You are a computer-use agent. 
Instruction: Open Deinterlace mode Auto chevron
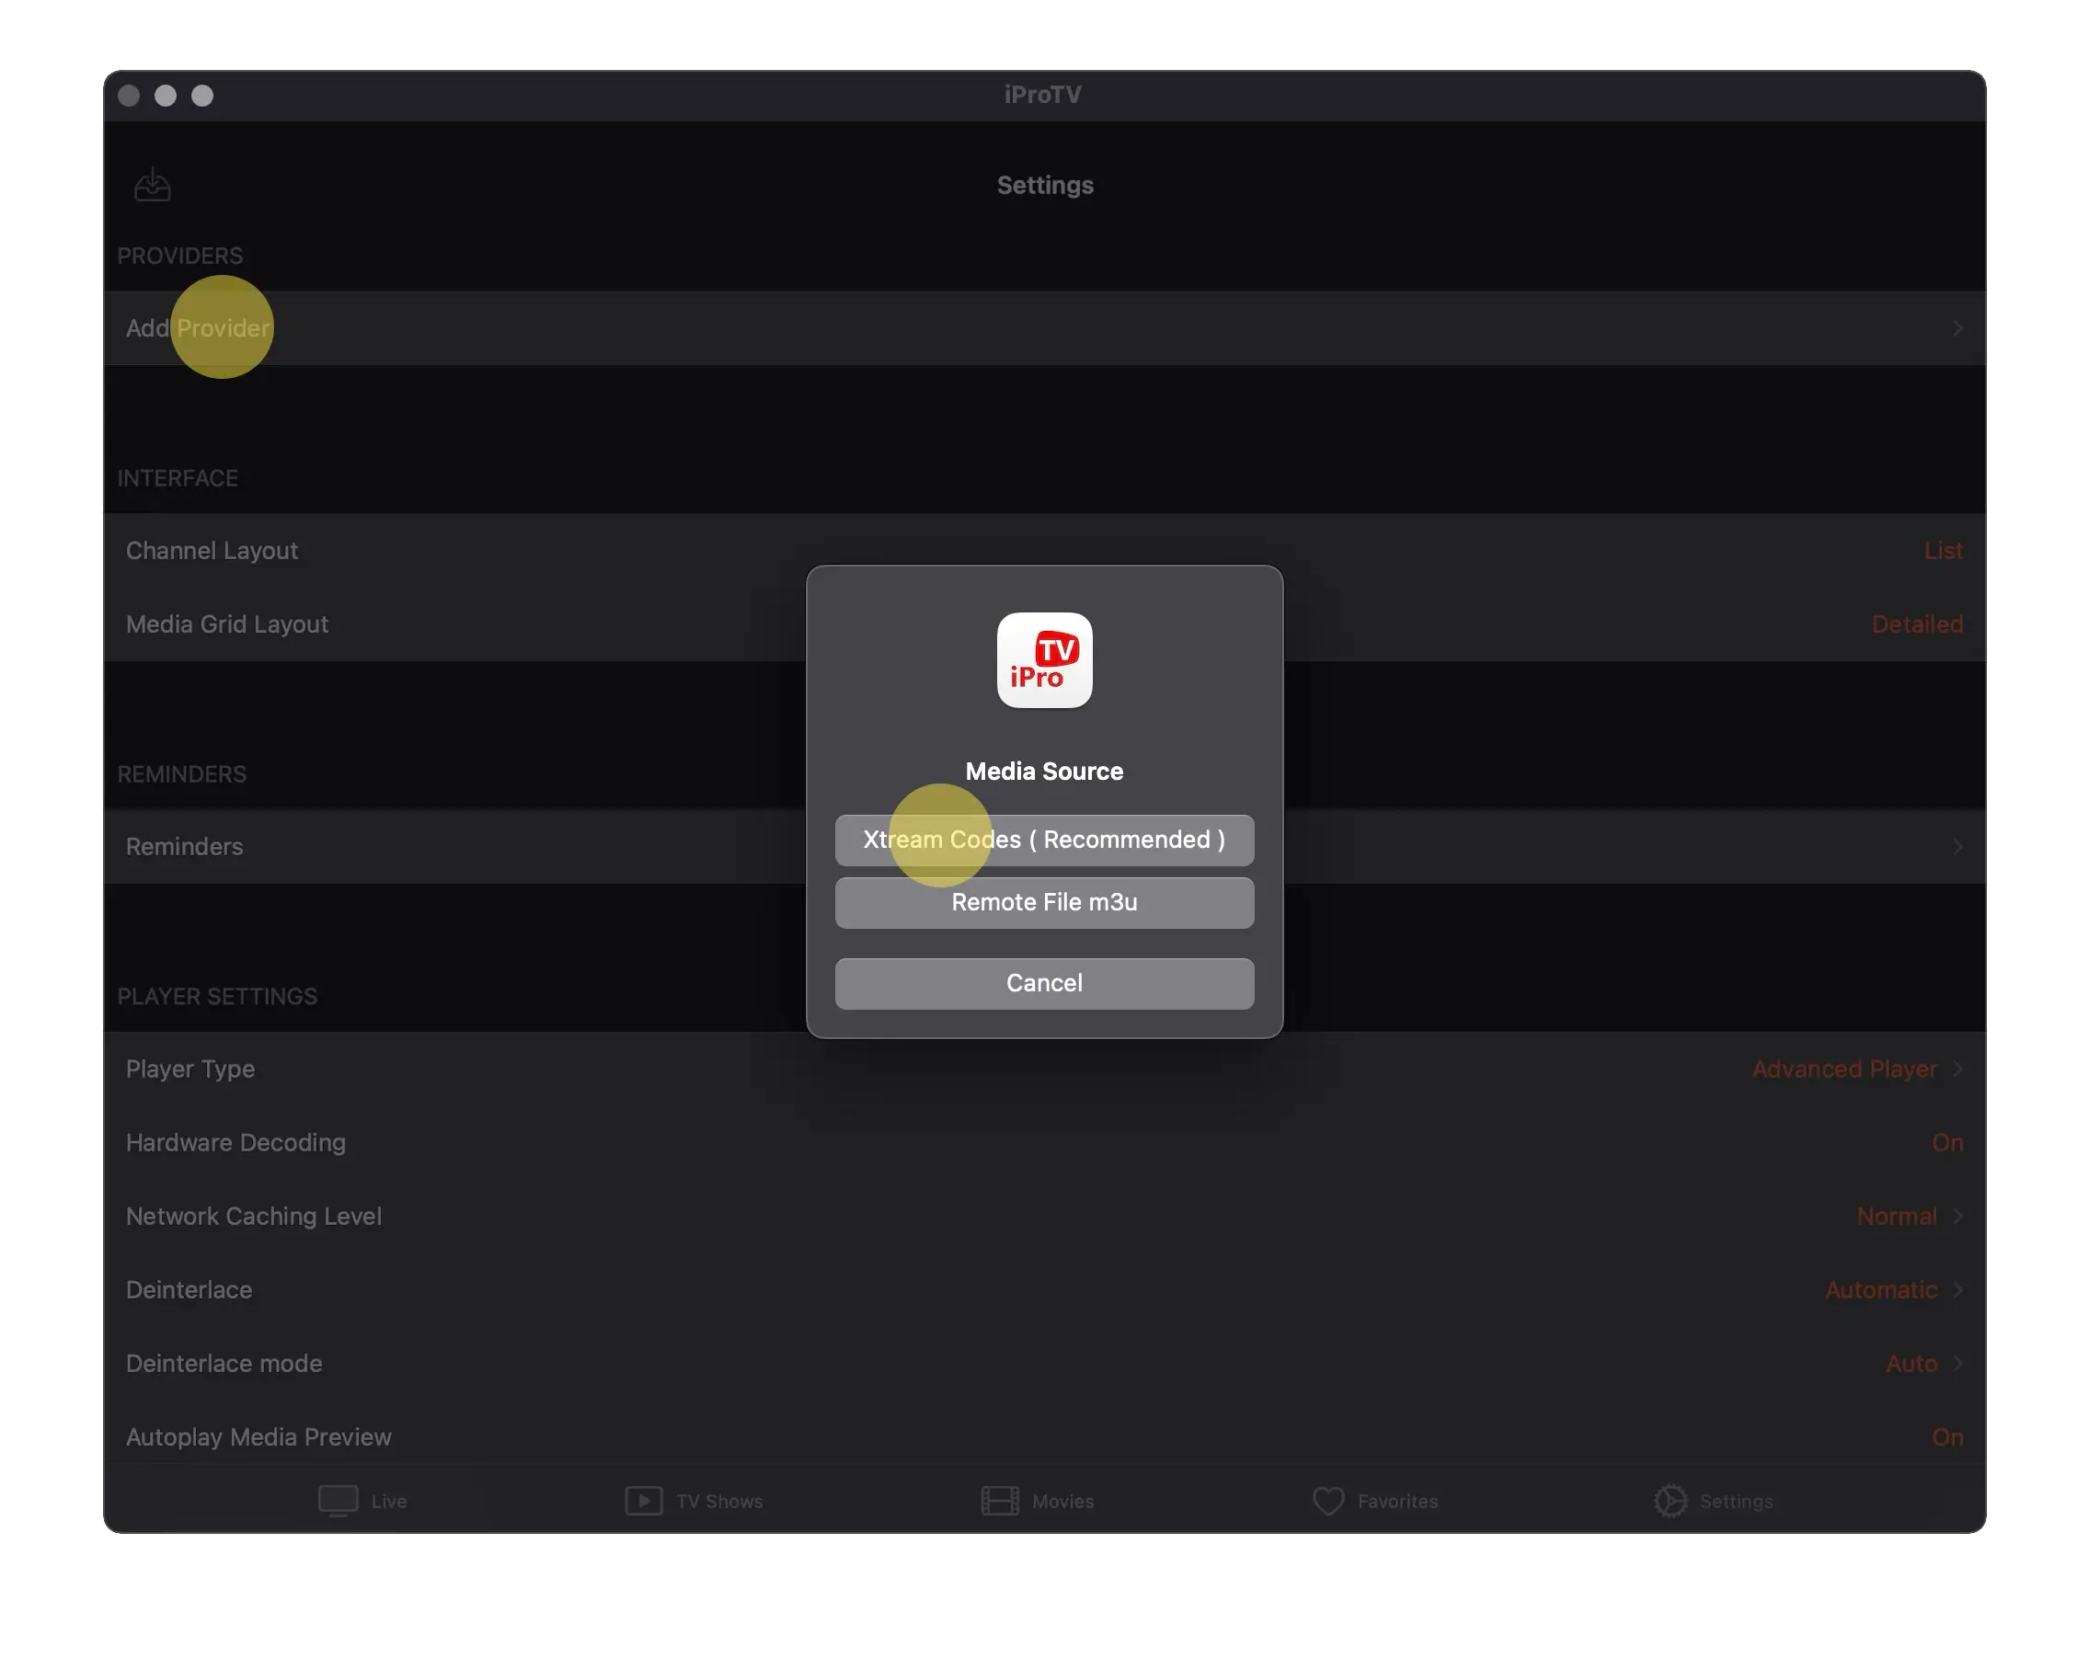[x=1958, y=1364]
